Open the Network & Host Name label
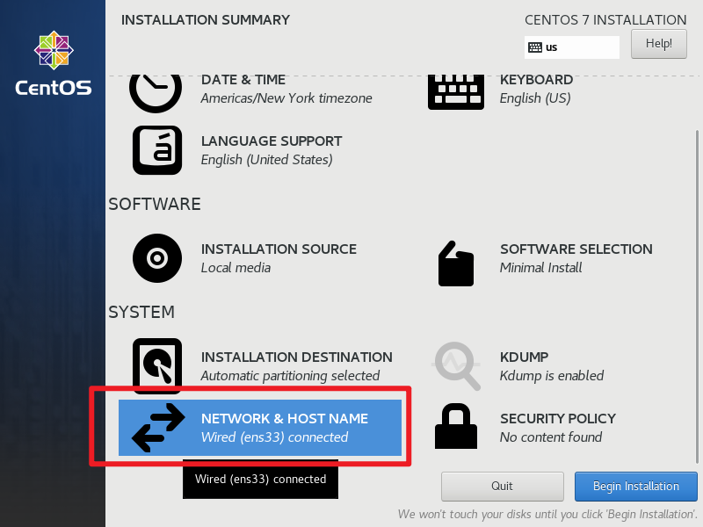This screenshot has height=527, width=703. [x=284, y=419]
